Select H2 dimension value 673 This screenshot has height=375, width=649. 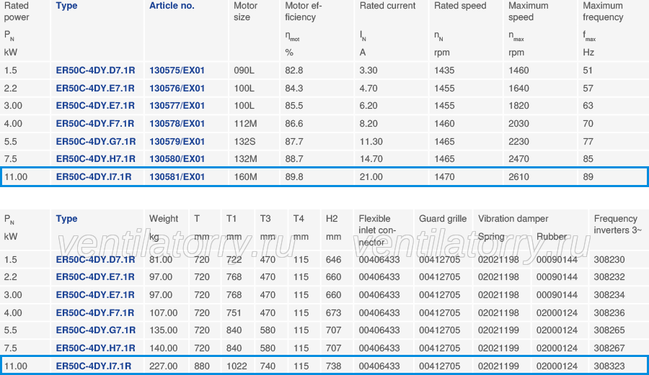(333, 313)
